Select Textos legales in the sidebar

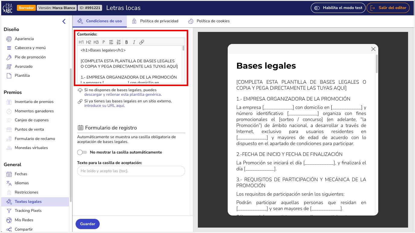35,202
